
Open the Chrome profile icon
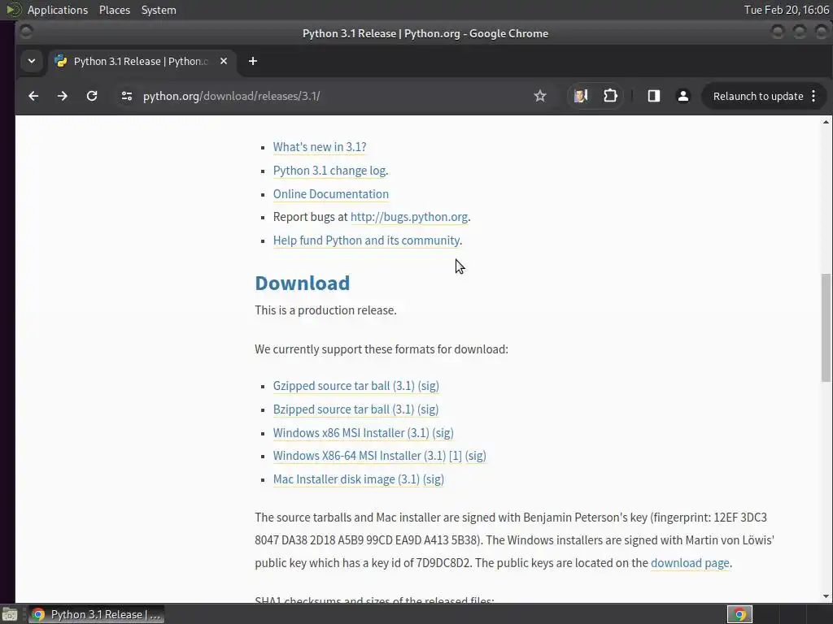[683, 96]
